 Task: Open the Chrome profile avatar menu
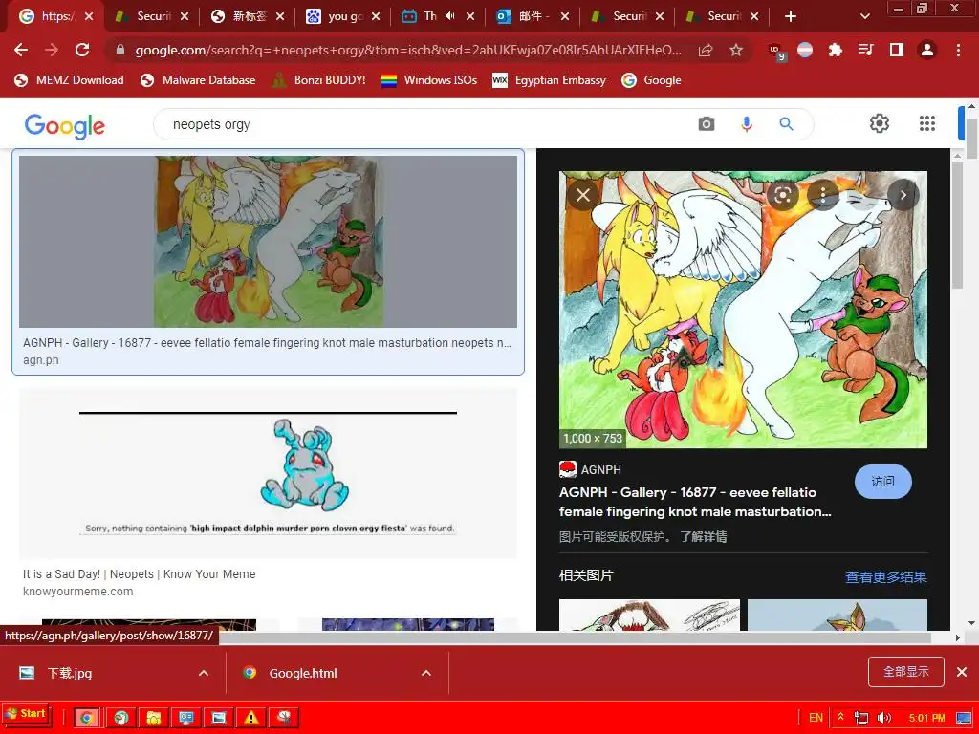pyautogui.click(x=927, y=50)
